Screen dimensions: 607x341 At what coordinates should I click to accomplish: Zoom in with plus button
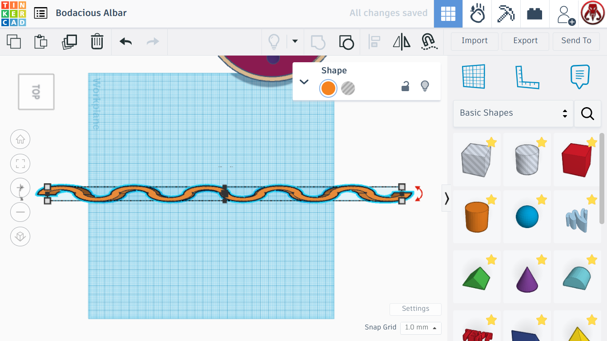pos(20,189)
